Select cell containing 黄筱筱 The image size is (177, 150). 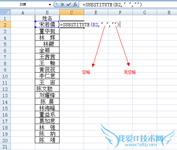(x=47, y=69)
